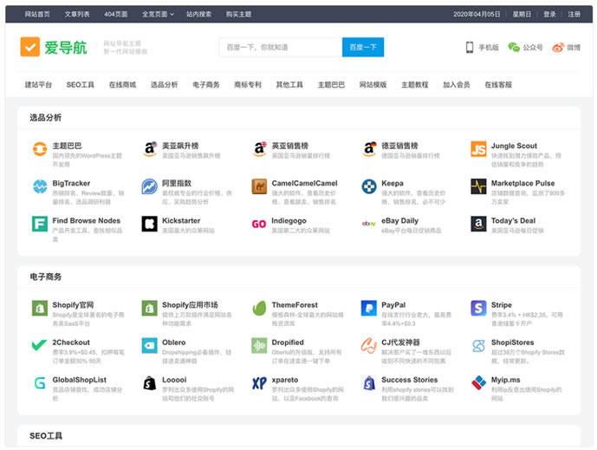
Task: Expand the 全宽页面 dropdown menu
Action: tap(158, 14)
